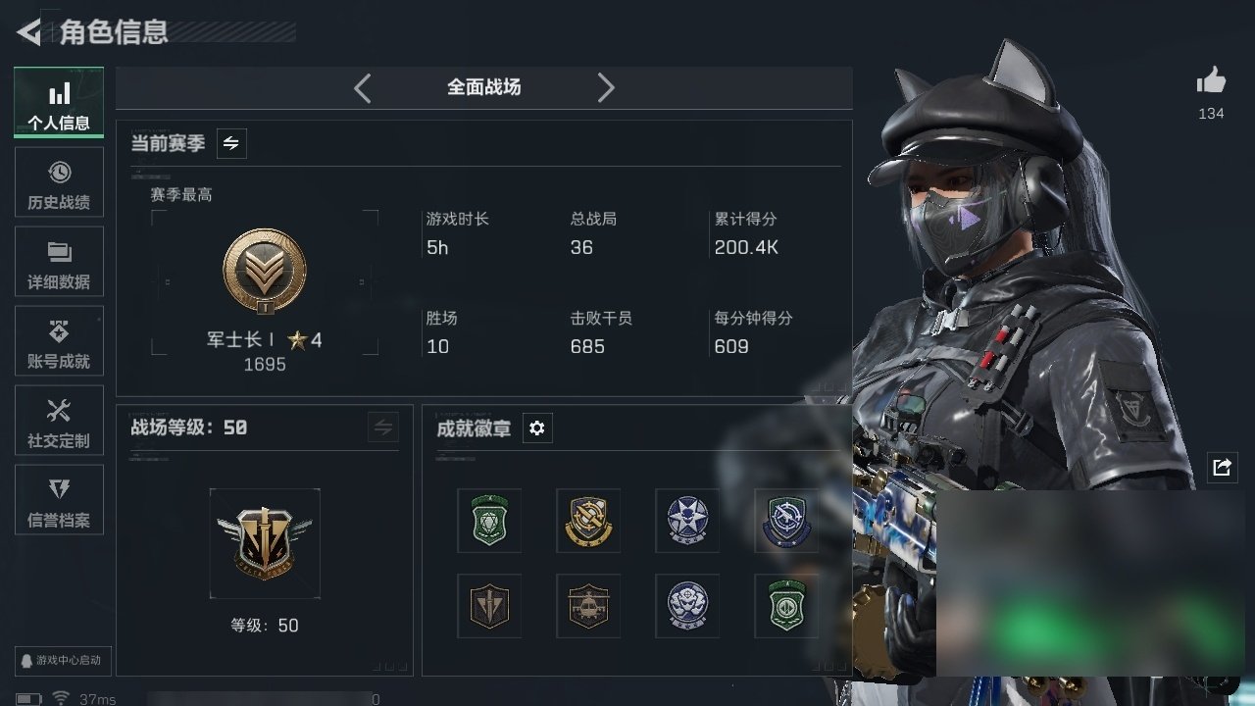Open 账号成就 account achievements
Viewport: 1255px width, 706px height.
pyautogui.click(x=59, y=341)
